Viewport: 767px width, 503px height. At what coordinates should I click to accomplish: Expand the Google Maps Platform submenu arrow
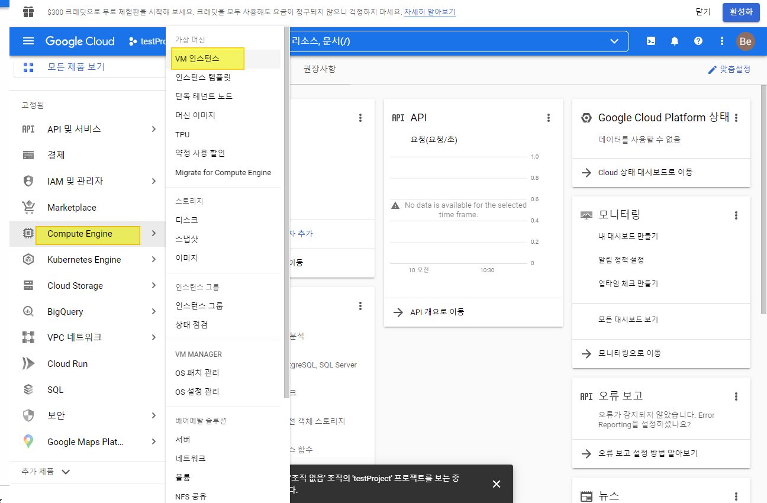153,441
